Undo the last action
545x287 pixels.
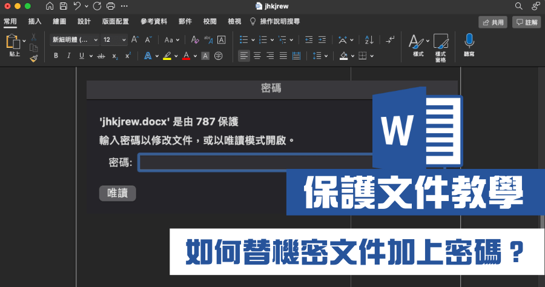click(77, 6)
